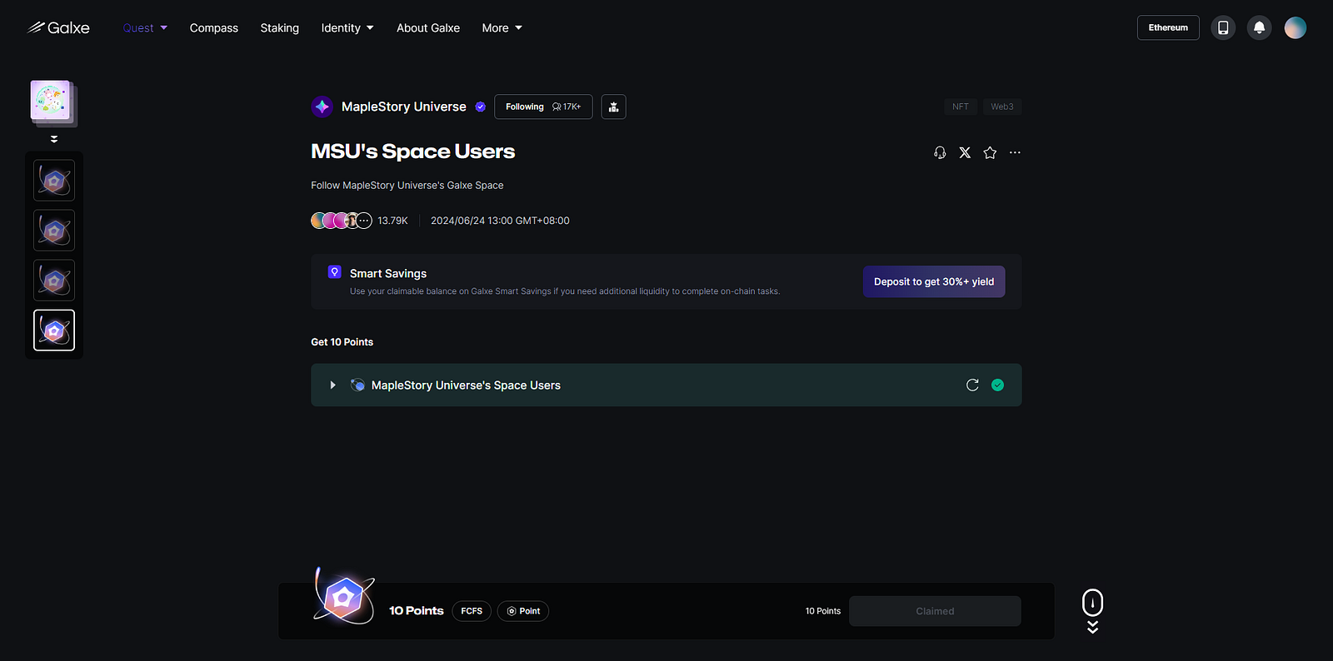Open the mobile app icon
The width and height of the screenshot is (1333, 661).
coord(1223,27)
